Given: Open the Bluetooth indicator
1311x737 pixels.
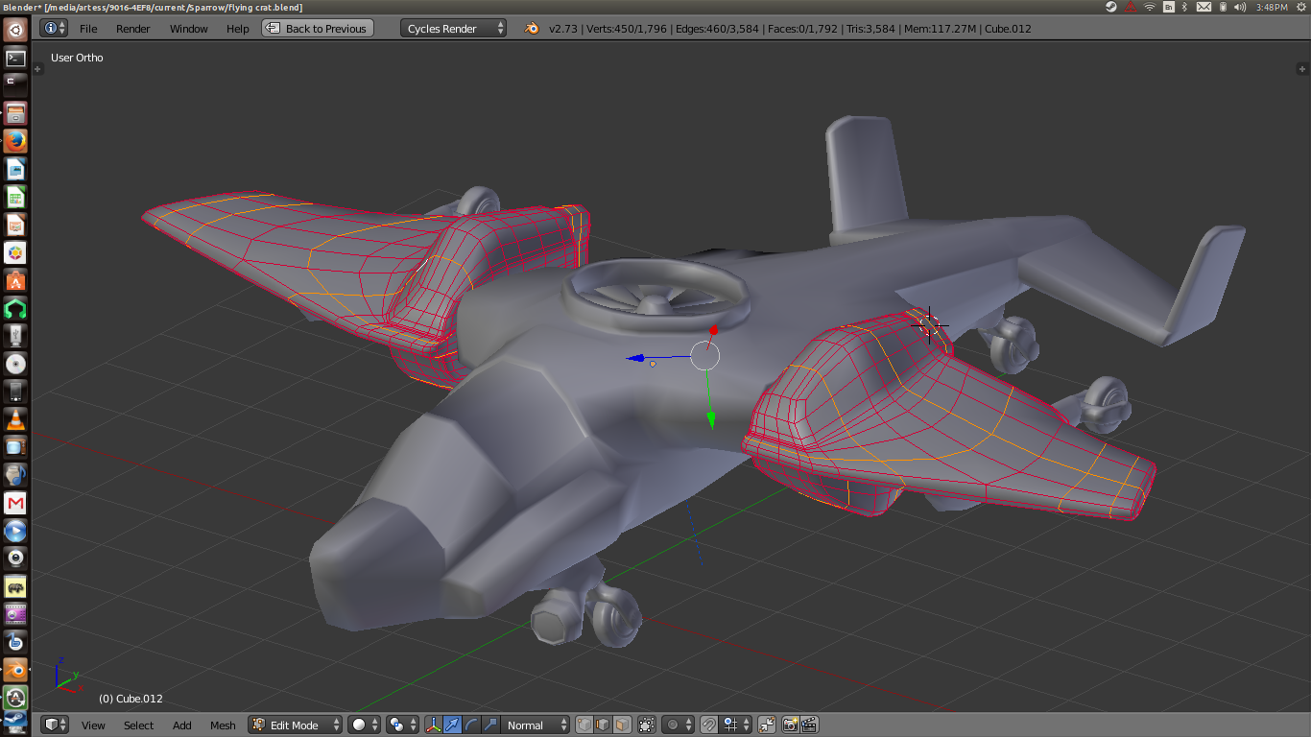Looking at the screenshot, I should 1185,7.
